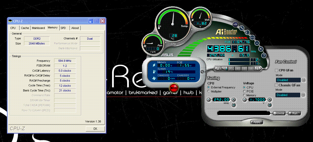
Task: Click the CPU frequency 292.00 MHz display
Action: (221, 100)
